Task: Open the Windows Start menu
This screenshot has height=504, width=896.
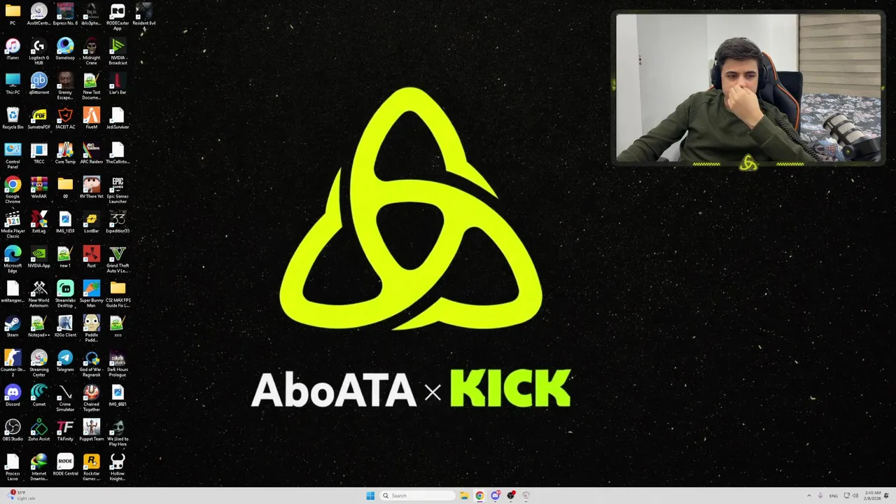Action: (370, 496)
